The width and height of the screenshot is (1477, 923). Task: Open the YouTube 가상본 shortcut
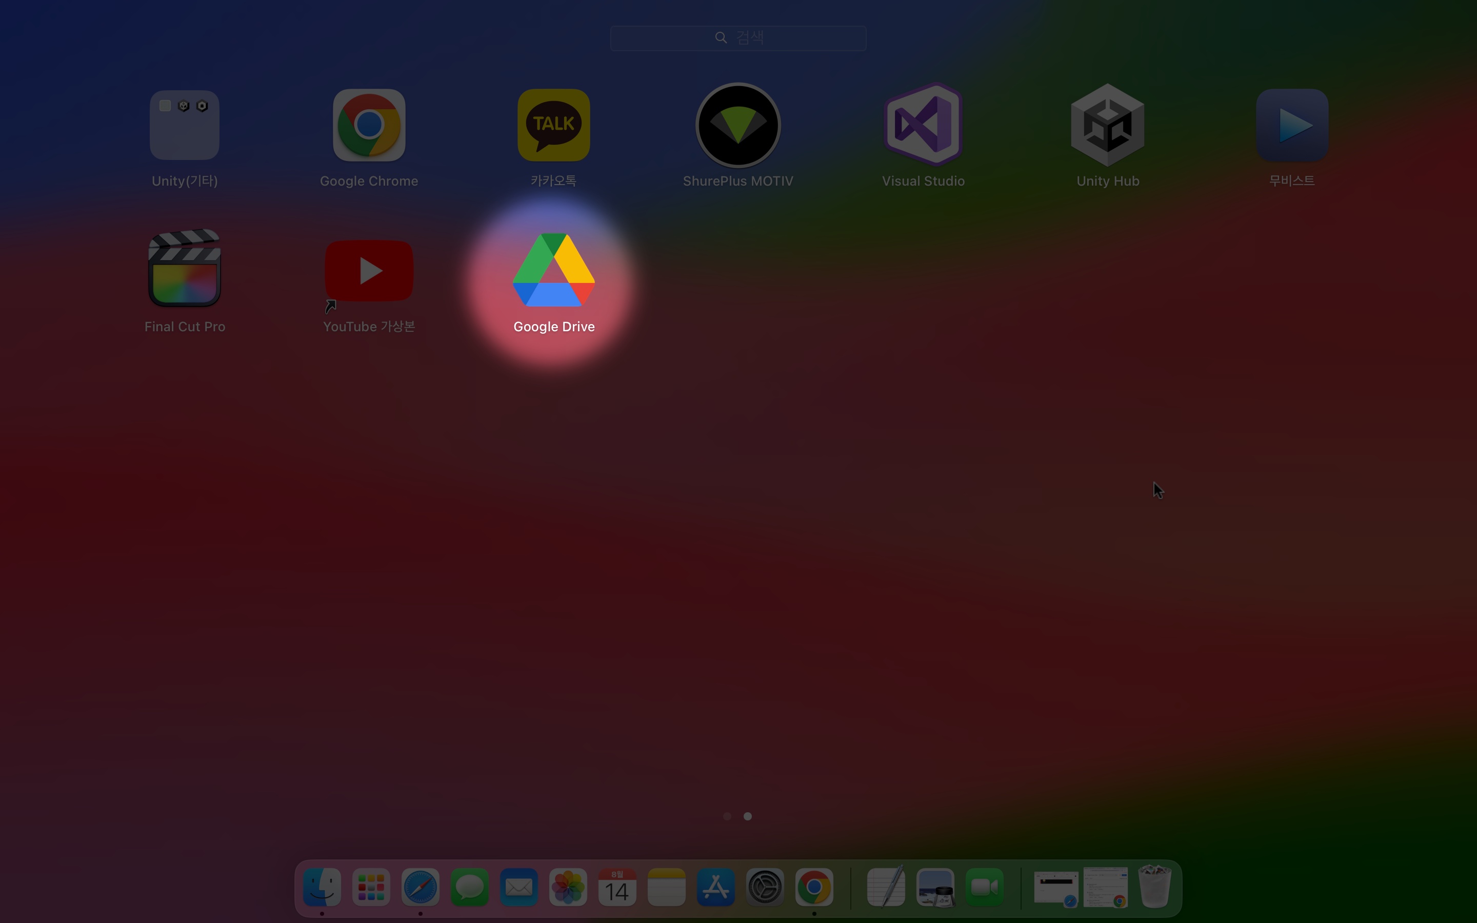[369, 271]
